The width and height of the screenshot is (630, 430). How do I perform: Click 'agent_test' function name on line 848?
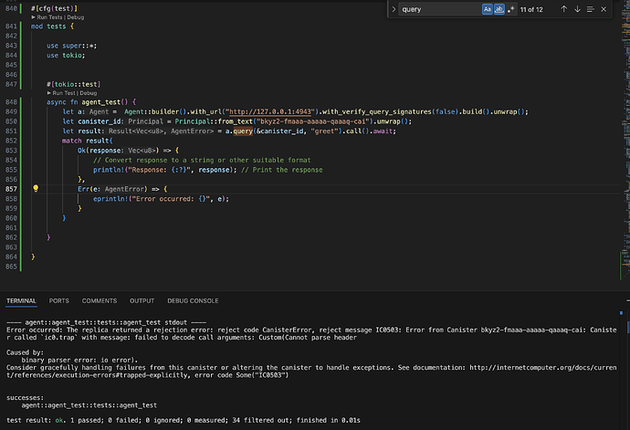click(x=100, y=102)
